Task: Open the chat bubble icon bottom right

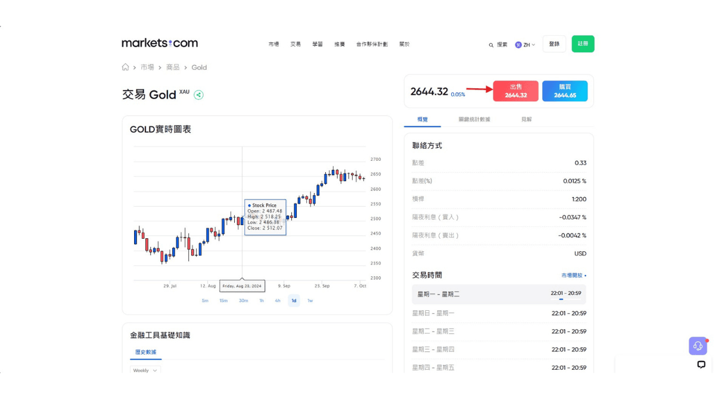Action: 701,364
